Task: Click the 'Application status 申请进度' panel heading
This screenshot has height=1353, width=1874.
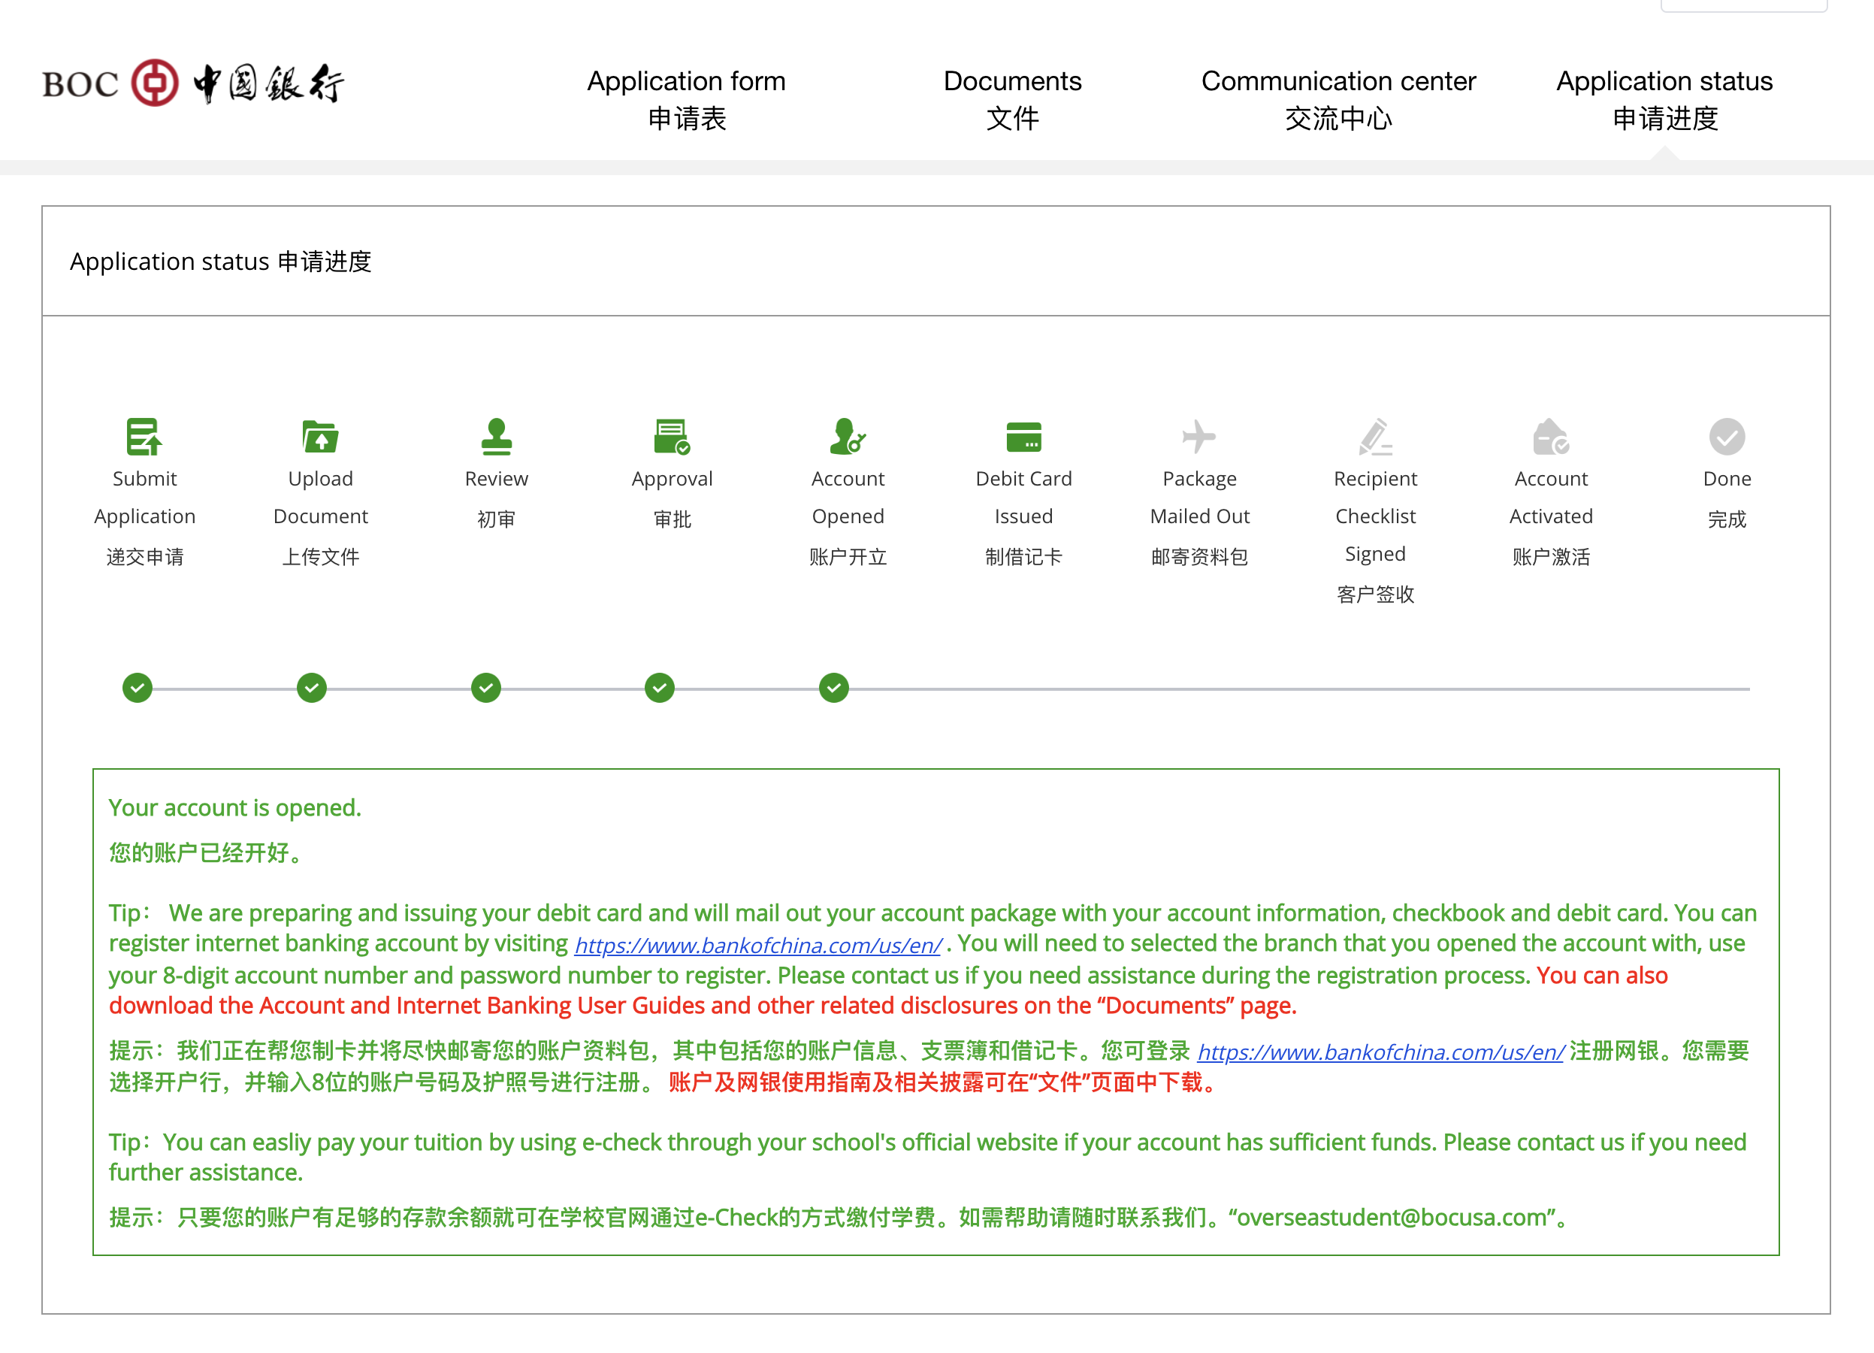Action: pyautogui.click(x=221, y=261)
